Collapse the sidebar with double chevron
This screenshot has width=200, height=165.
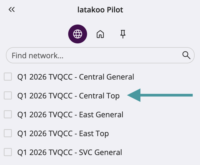(x=12, y=10)
